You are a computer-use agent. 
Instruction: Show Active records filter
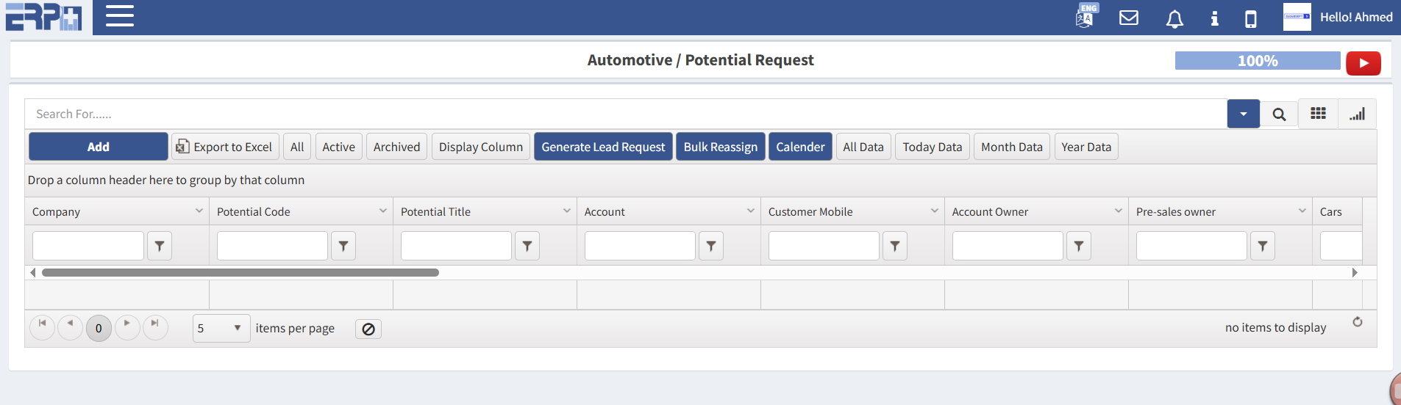338,147
